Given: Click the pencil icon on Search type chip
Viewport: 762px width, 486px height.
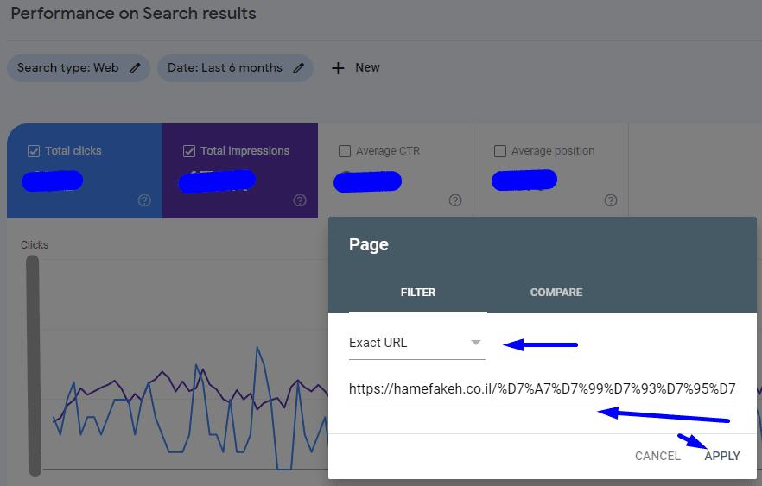Looking at the screenshot, I should coord(135,68).
